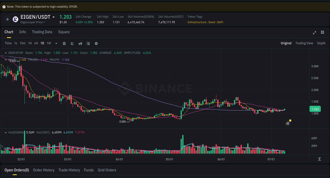Collapse the OHLC info row chevron
Image resolution: width=330 pixels, height=178 pixels.
point(6,53)
